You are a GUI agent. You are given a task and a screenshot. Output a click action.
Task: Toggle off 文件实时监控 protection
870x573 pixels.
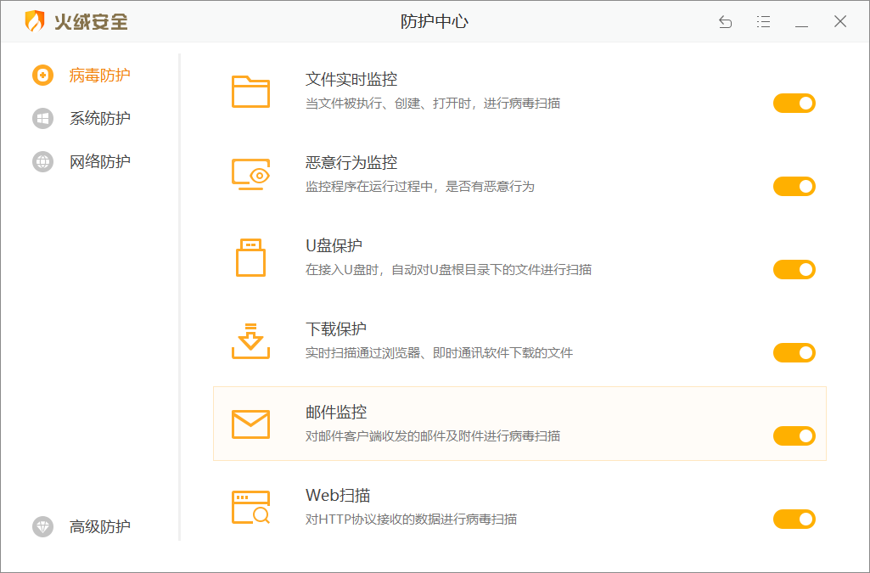coord(794,103)
